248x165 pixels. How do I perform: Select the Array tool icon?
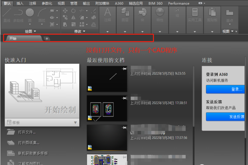click(82, 24)
